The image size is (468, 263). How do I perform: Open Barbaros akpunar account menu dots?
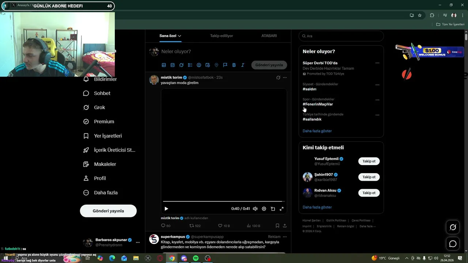138,242
